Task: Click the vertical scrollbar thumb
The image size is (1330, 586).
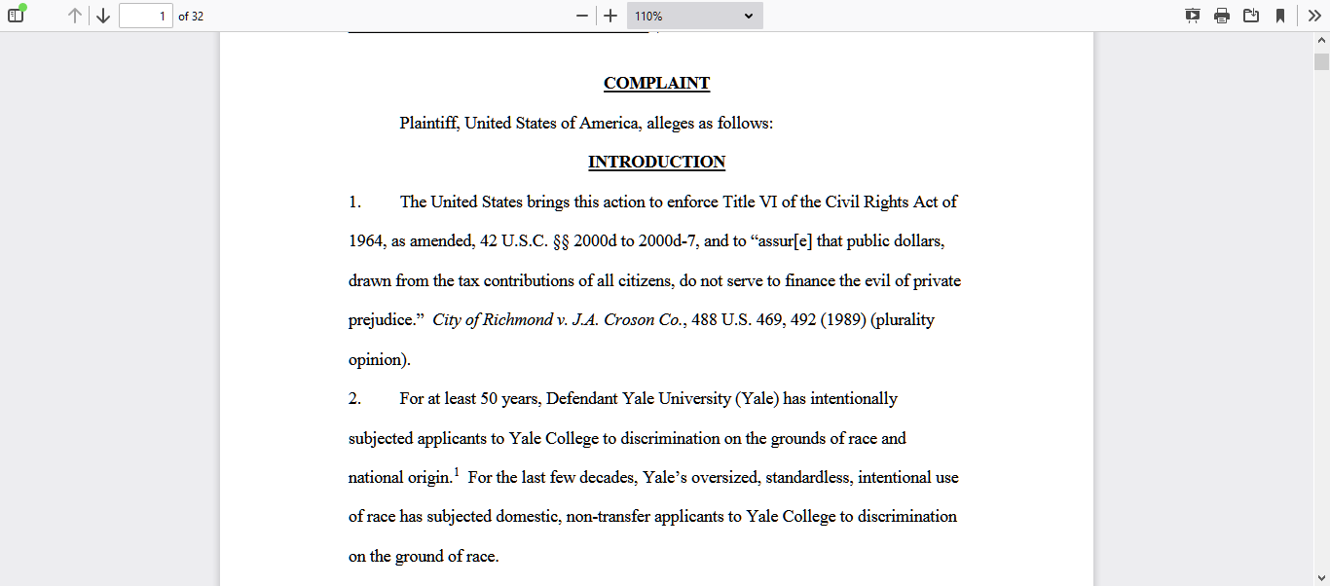Action: 1321,62
